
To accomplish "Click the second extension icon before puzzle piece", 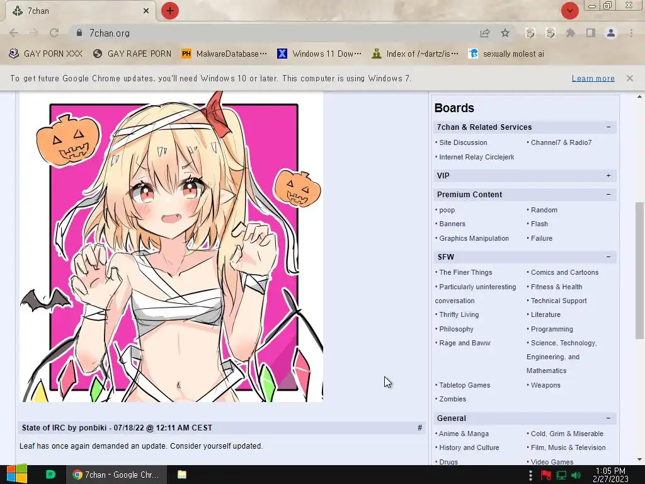I will point(551,33).
